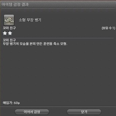Select the item name 소형 무장 병기
This screenshot has height=116, width=116.
point(30,20)
